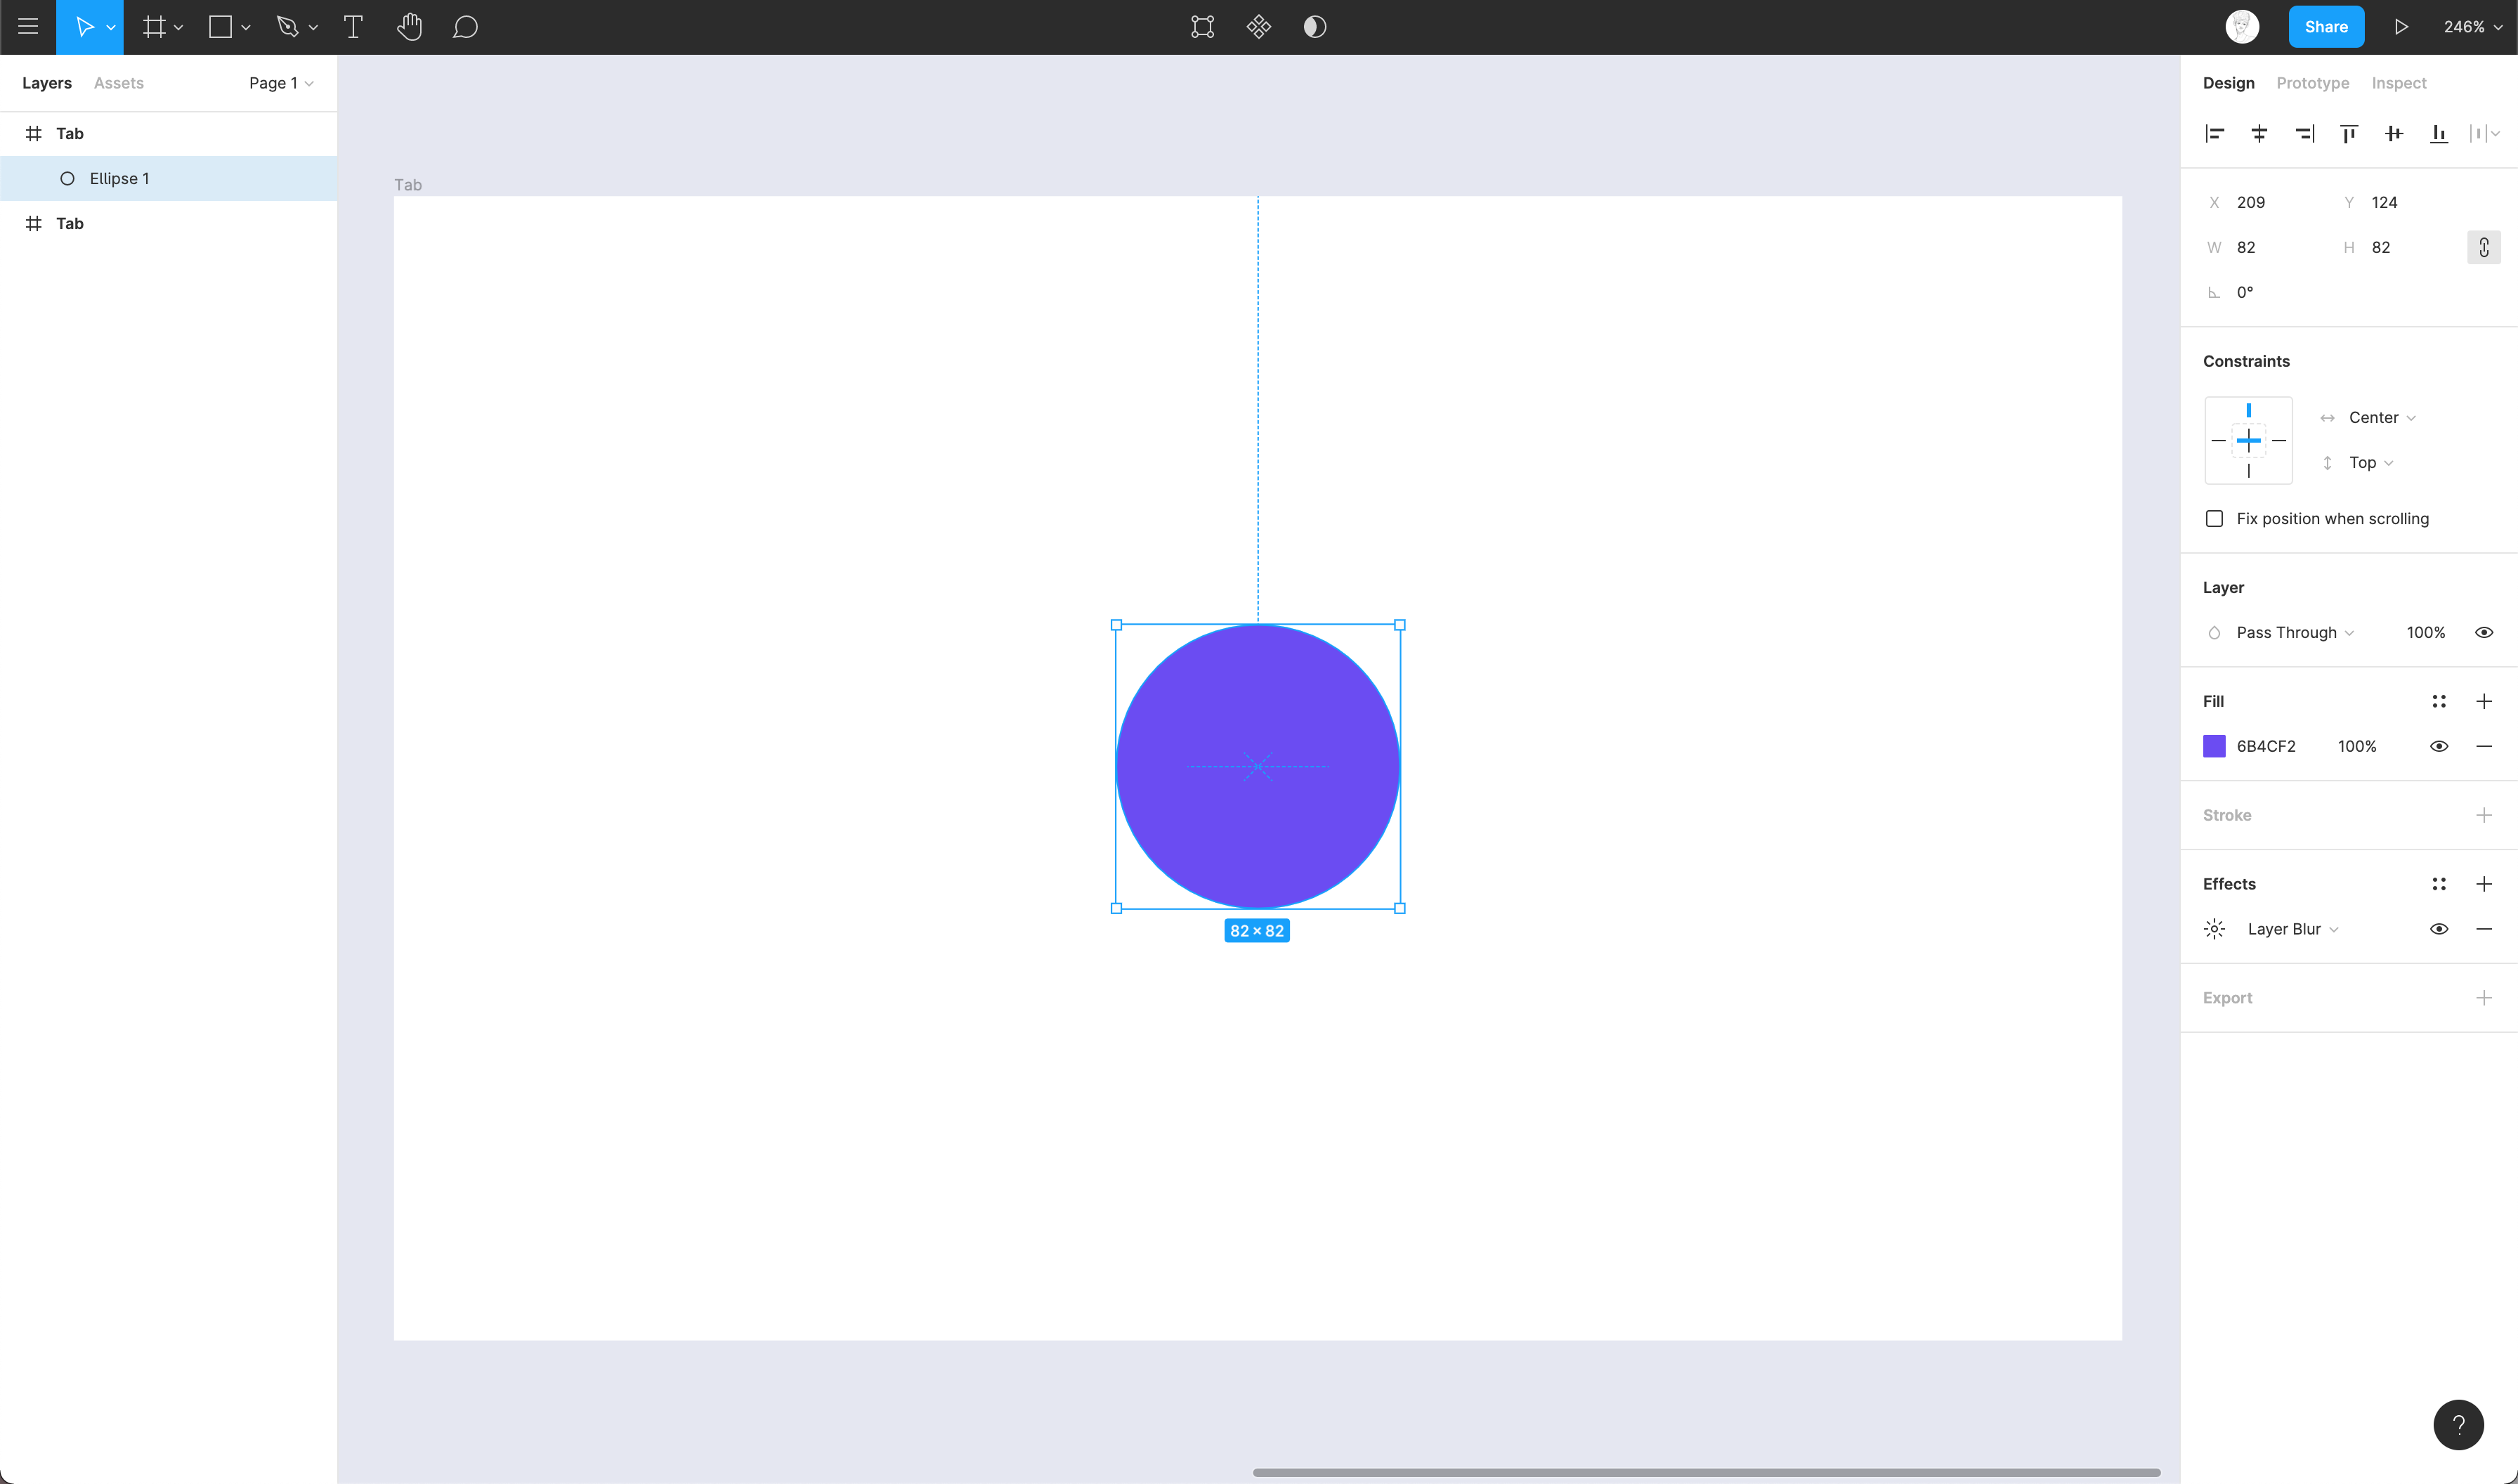
Task: Switch to the Prototype tab
Action: pos(2312,83)
